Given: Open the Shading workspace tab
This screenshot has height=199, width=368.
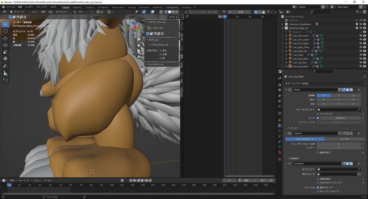Looking at the screenshot, I should click(132, 7).
